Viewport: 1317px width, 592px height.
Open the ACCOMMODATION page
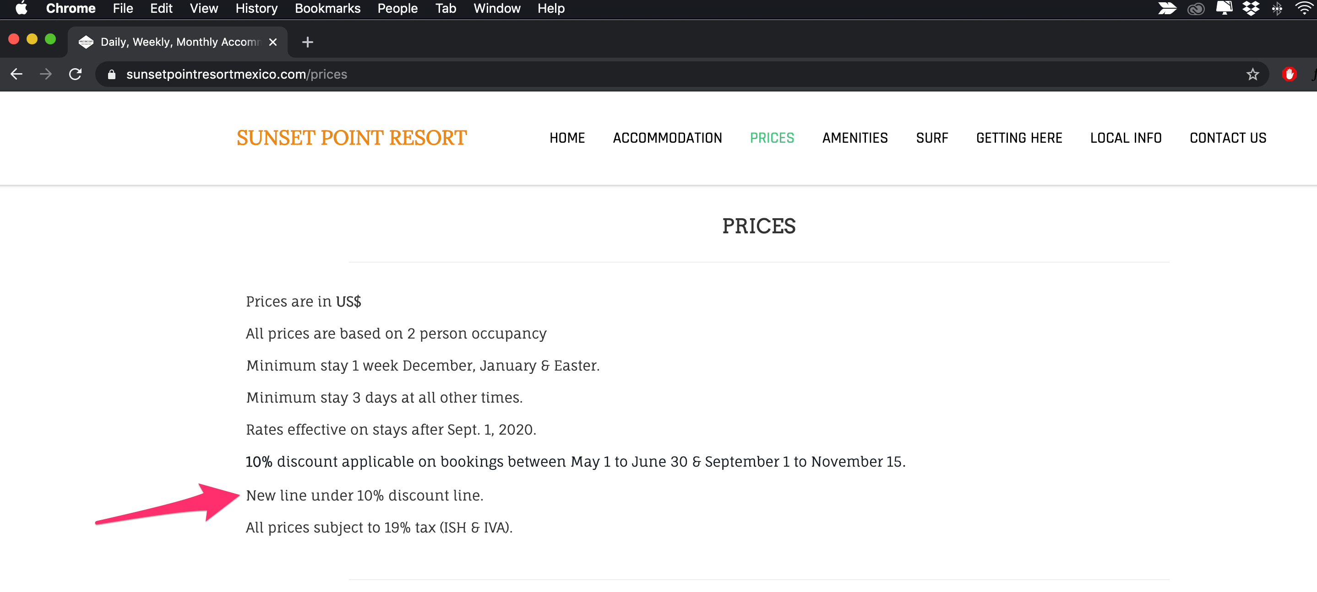click(667, 138)
